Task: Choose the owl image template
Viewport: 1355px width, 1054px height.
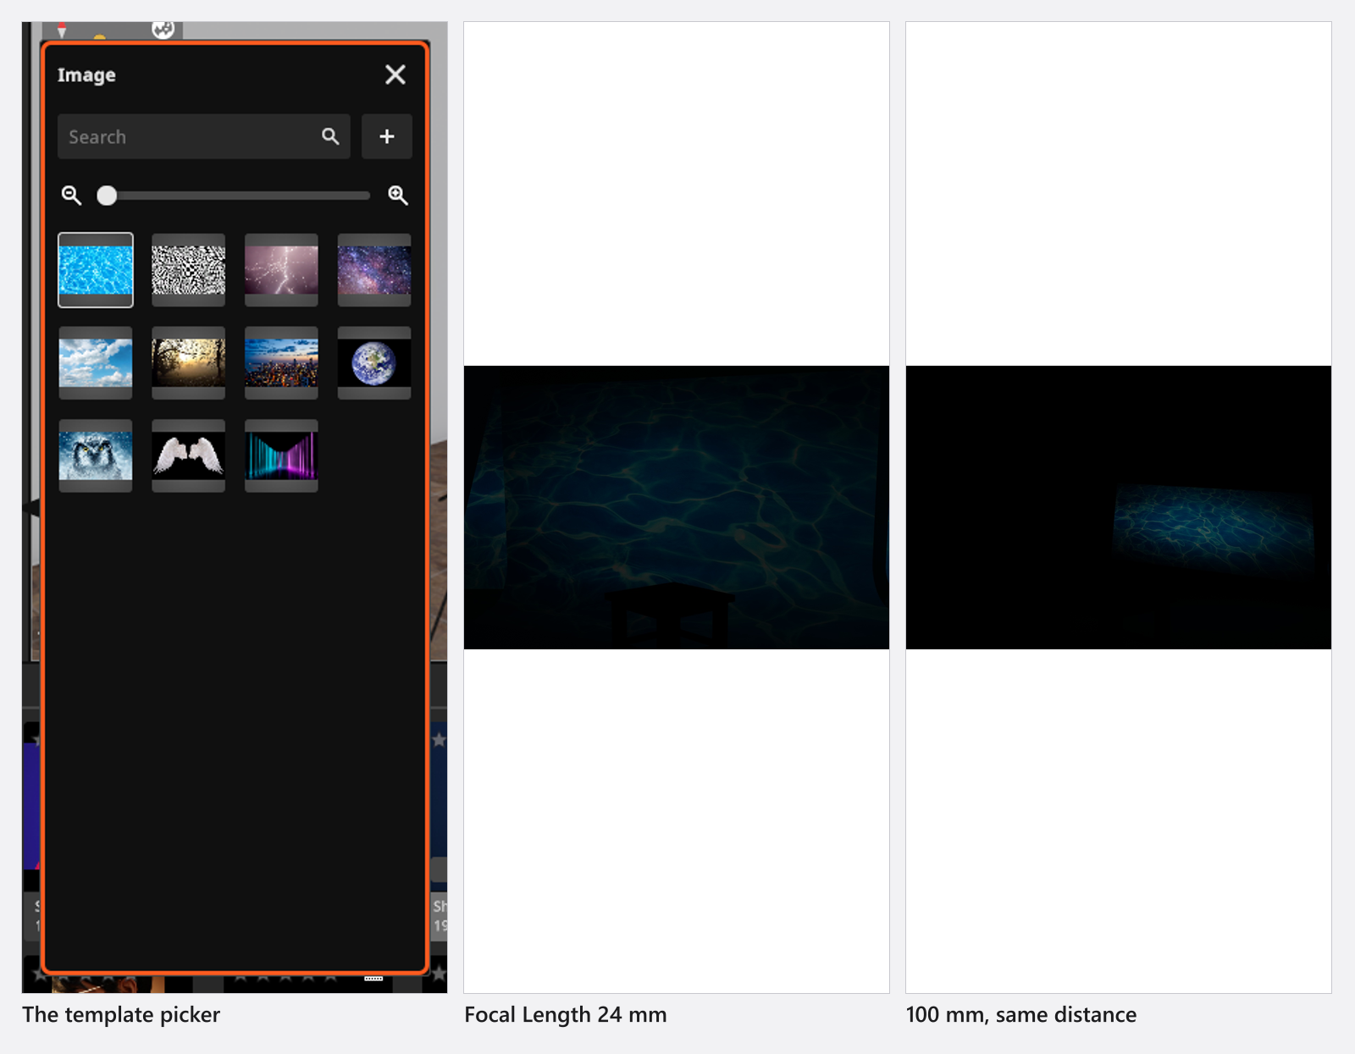Action: (96, 455)
